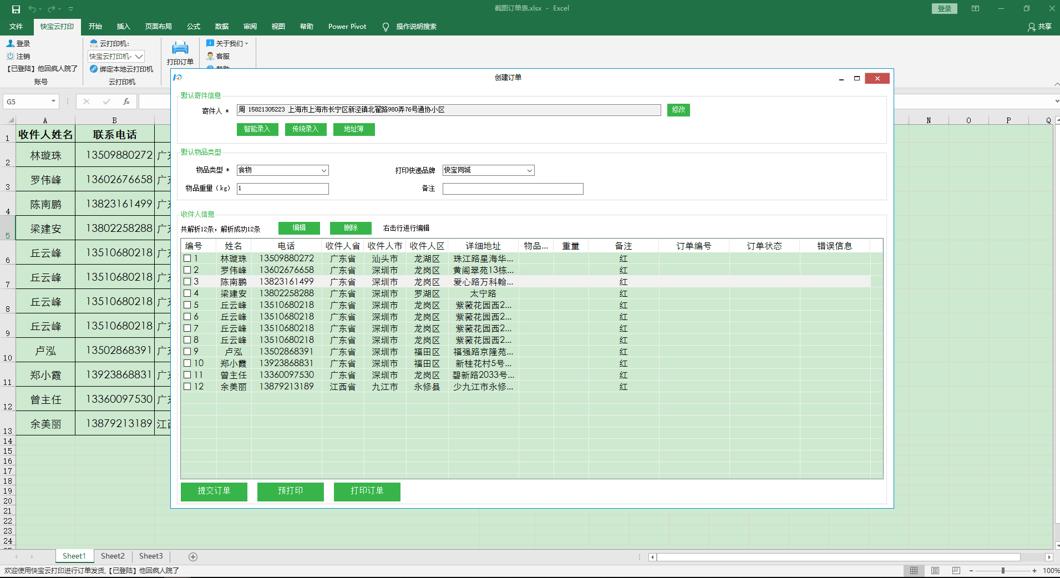Click the Redo arrow icon
Image resolution: width=1060 pixels, height=578 pixels.
click(x=51, y=9)
